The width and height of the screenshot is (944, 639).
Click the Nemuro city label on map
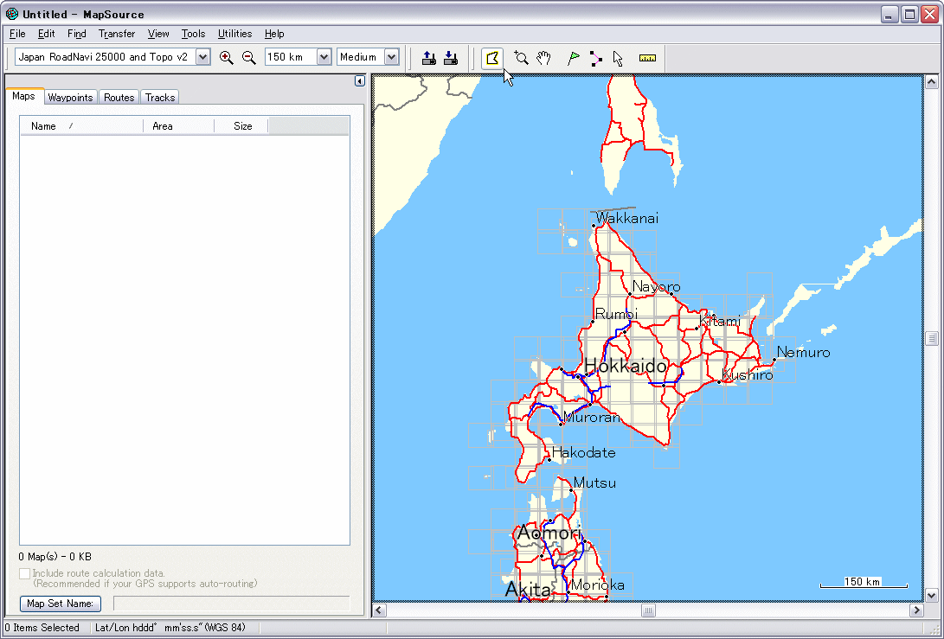point(803,352)
